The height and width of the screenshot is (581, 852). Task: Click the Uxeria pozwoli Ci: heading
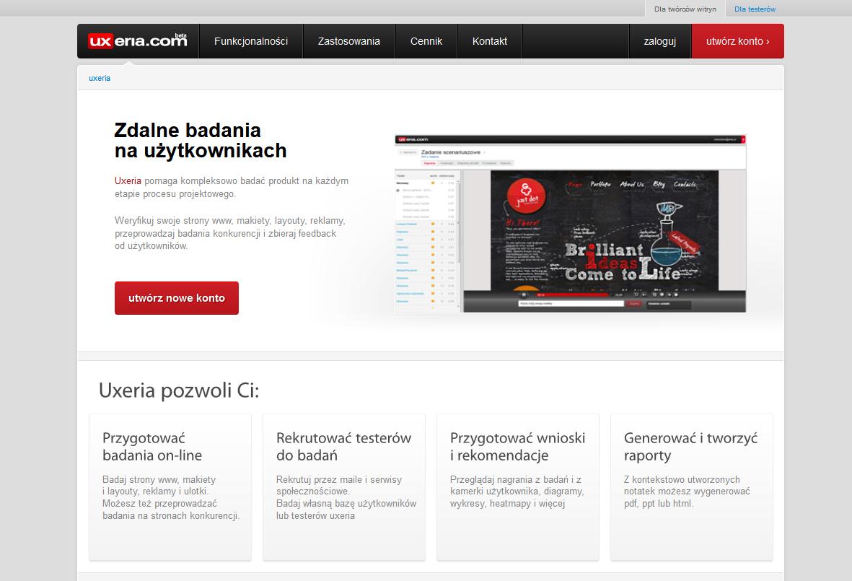click(180, 390)
